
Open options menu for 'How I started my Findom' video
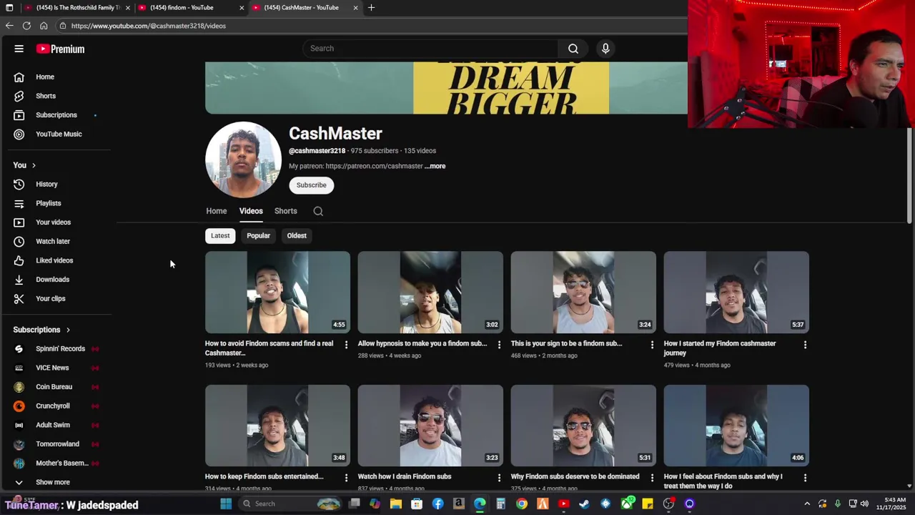coord(805,345)
